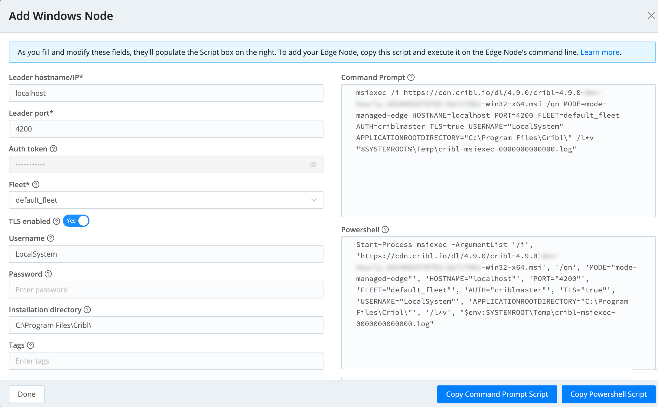Click the Copy Powershell Script button

click(x=608, y=394)
